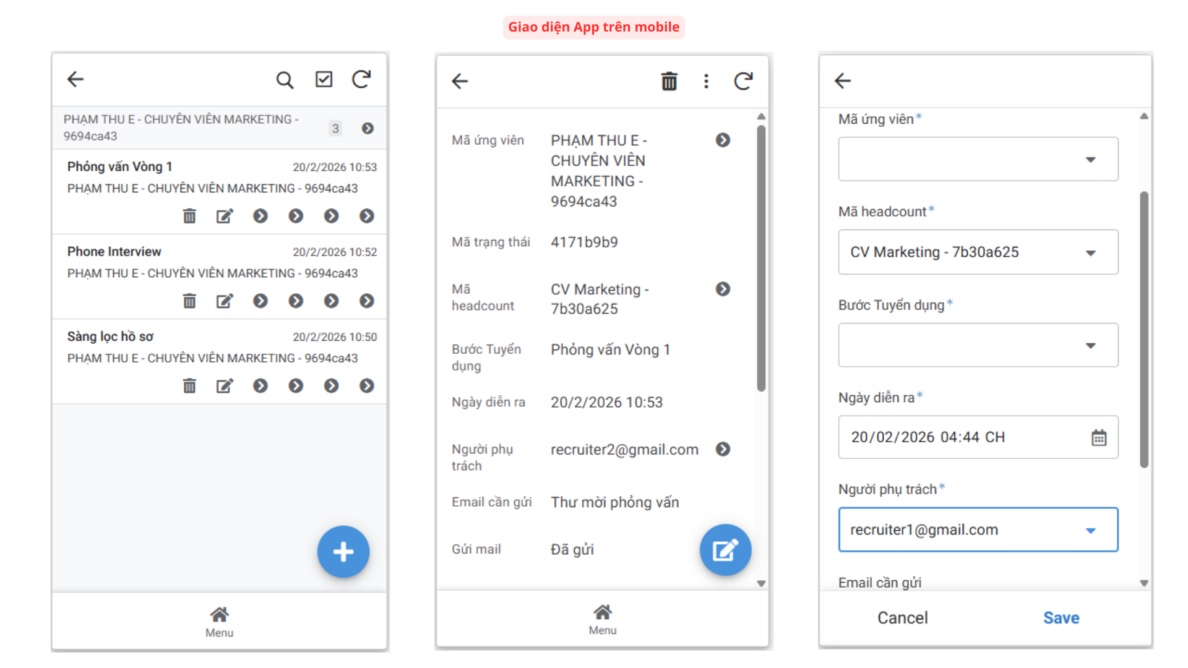Screen dimensions: 1188x668
Task: Delete the Phone Interview record
Action: [189, 301]
